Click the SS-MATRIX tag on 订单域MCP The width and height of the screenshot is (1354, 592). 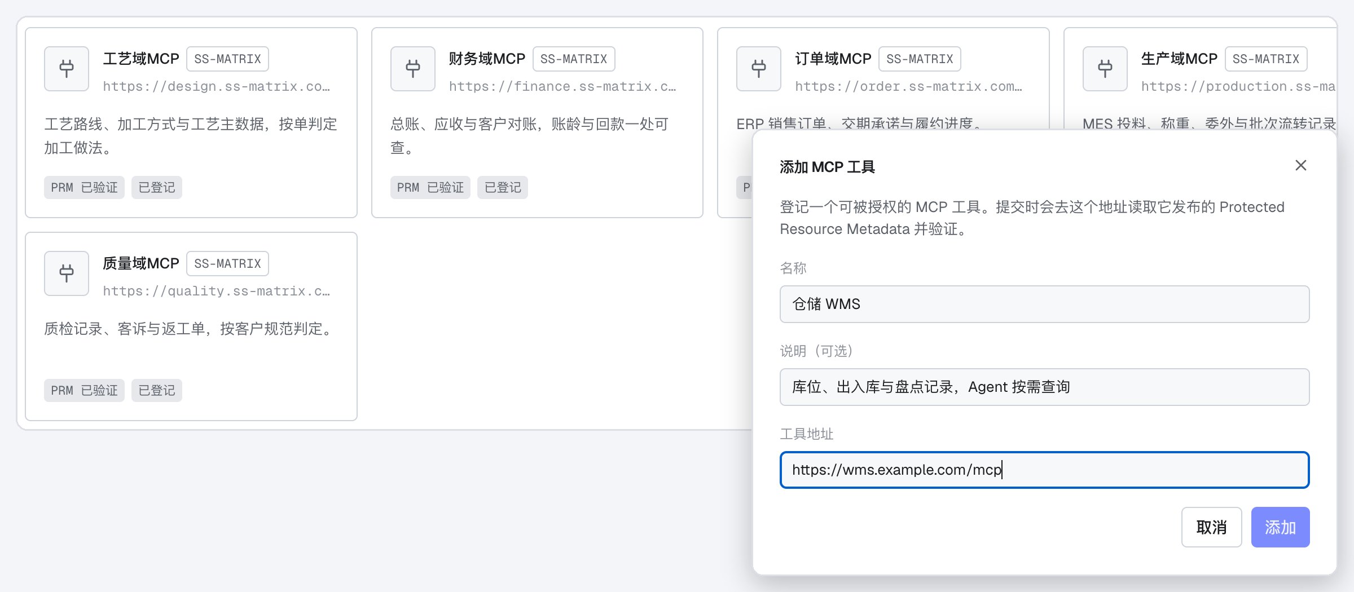point(920,59)
